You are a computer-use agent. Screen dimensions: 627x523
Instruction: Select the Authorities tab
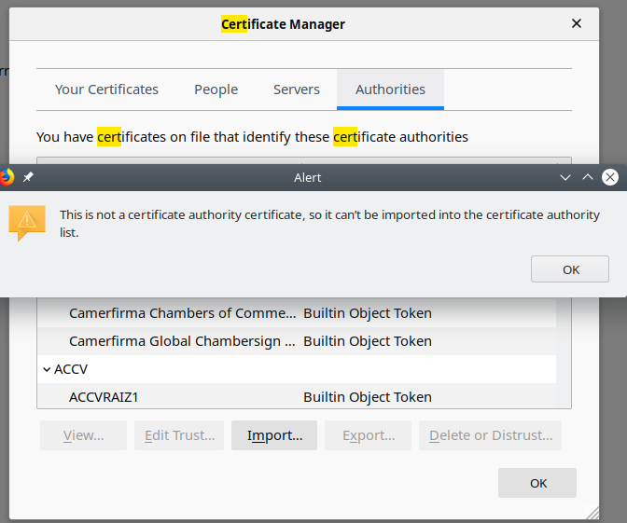[x=390, y=89]
